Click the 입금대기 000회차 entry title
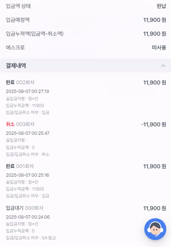171x247 pixels. (24, 208)
